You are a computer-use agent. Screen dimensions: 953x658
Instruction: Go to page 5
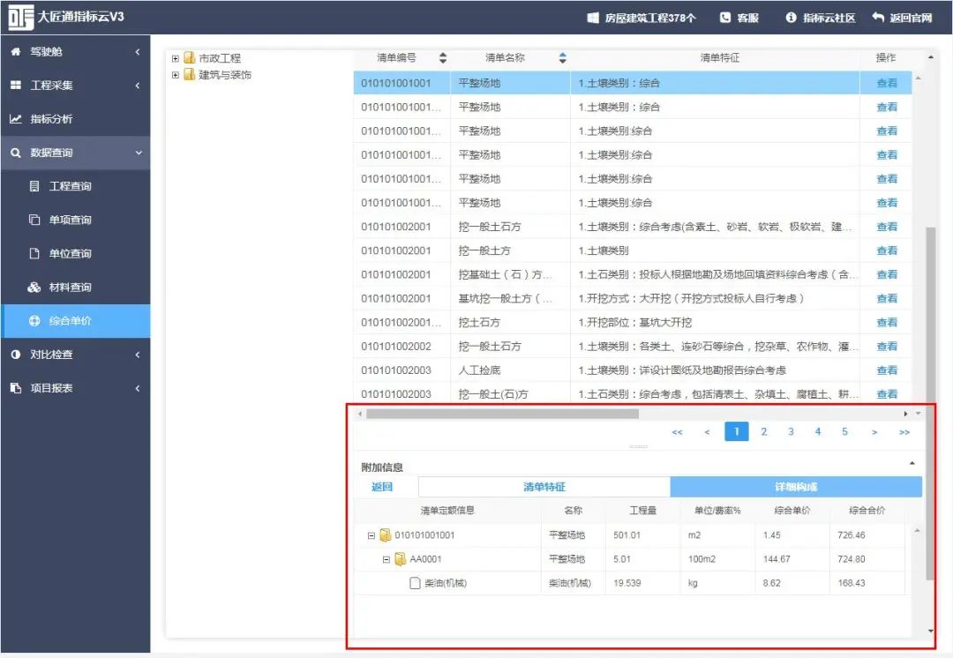click(x=844, y=431)
